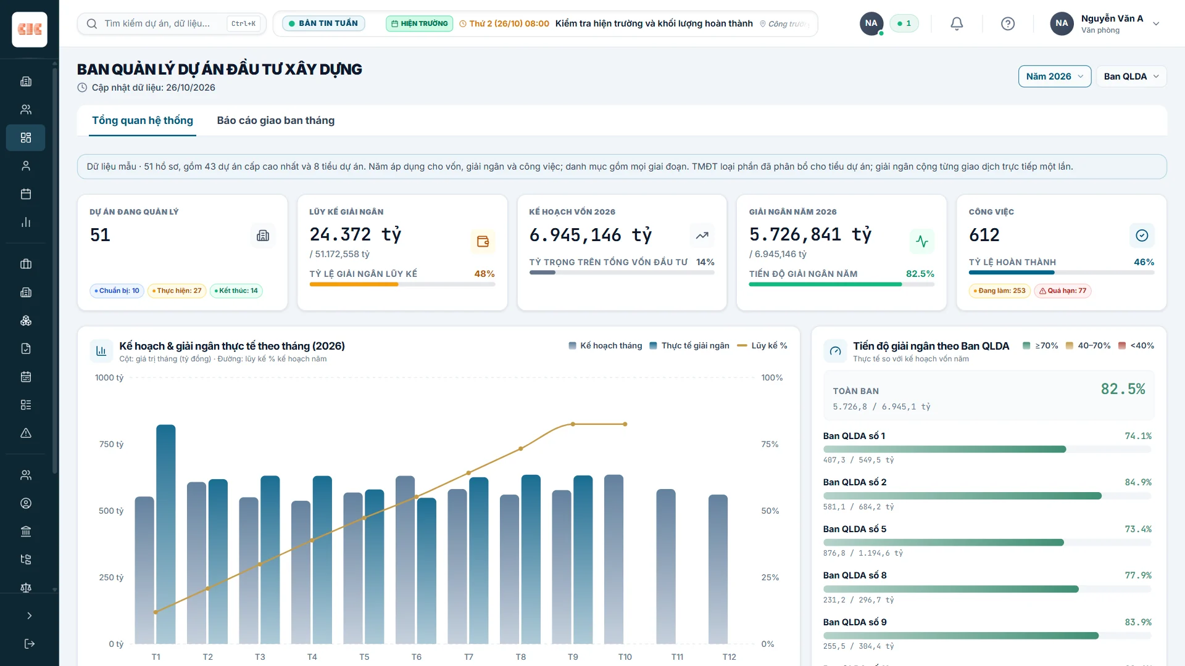Click the Thực hiện: 27 status chip
Image resolution: width=1185 pixels, height=666 pixels.
point(177,290)
